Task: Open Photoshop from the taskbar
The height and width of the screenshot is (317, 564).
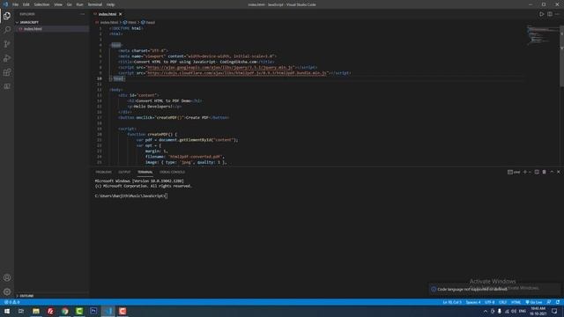Action: pos(93,311)
